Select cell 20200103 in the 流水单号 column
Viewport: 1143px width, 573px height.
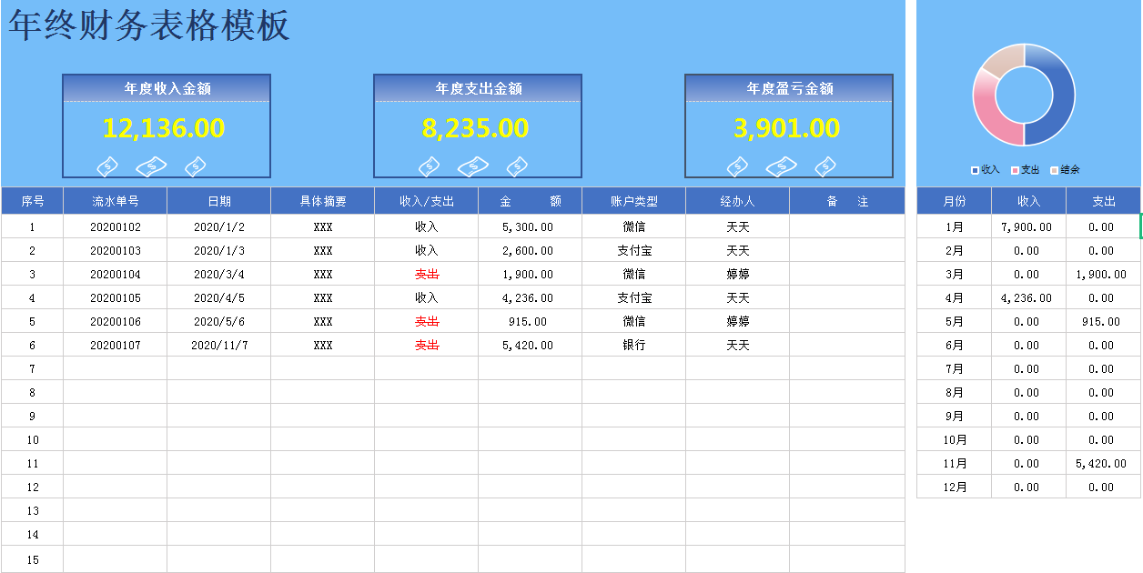coord(116,250)
